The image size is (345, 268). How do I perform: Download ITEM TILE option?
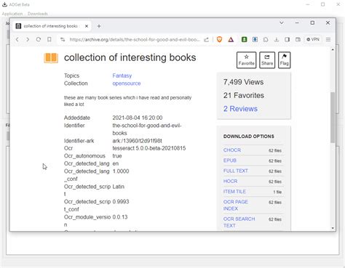234,192
